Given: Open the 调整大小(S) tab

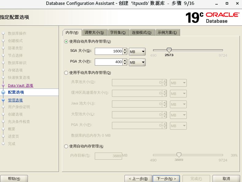Looking at the screenshot, I should [94, 32].
